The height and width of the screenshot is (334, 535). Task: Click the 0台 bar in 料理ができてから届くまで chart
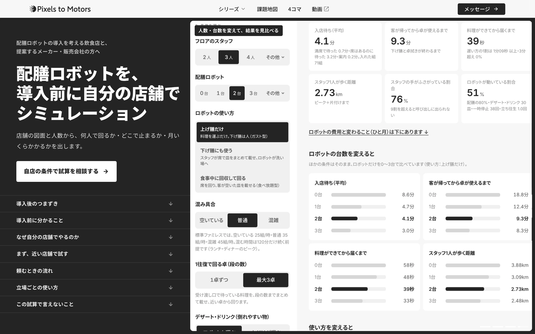tap(359, 265)
